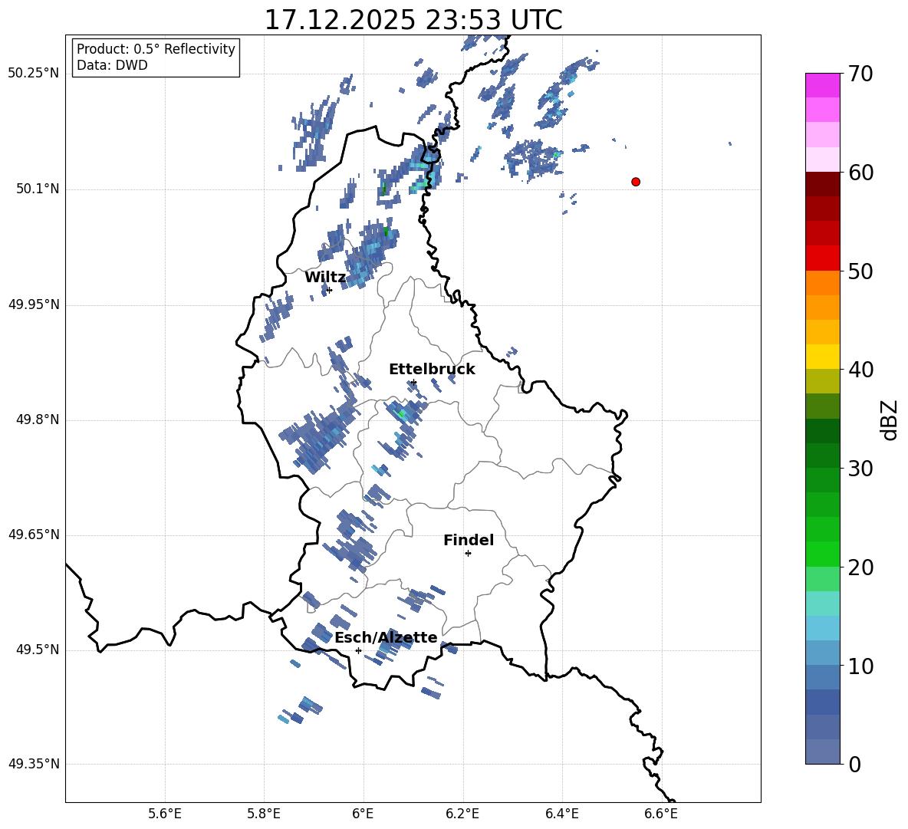Click the cross marker below Wiltz
908x829 pixels.
329,290
